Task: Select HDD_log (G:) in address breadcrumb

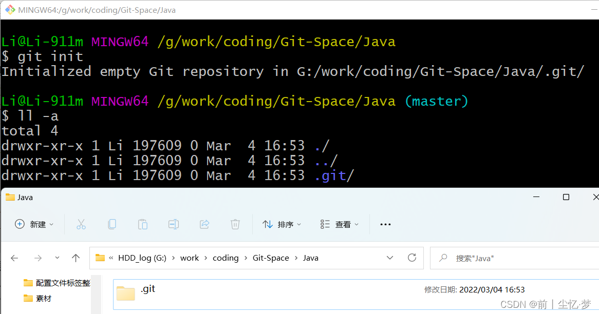Action: point(142,258)
